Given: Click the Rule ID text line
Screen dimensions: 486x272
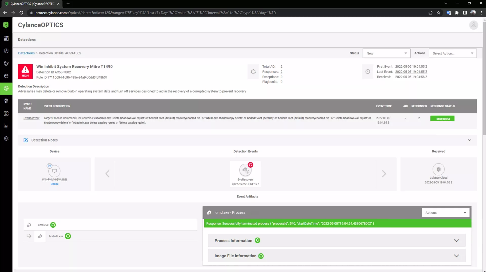Looking at the screenshot, I should click(x=71, y=78).
